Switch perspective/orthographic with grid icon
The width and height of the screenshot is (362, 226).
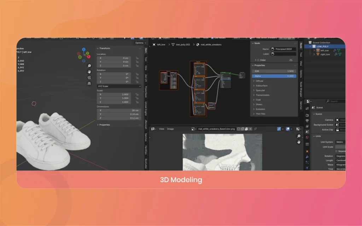89,83
